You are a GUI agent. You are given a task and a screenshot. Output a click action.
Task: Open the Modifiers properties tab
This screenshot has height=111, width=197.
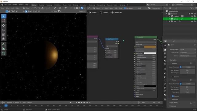point(165,77)
